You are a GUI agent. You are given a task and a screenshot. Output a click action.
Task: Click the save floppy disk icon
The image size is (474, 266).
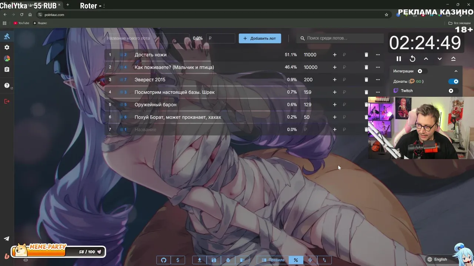pyautogui.click(x=214, y=260)
